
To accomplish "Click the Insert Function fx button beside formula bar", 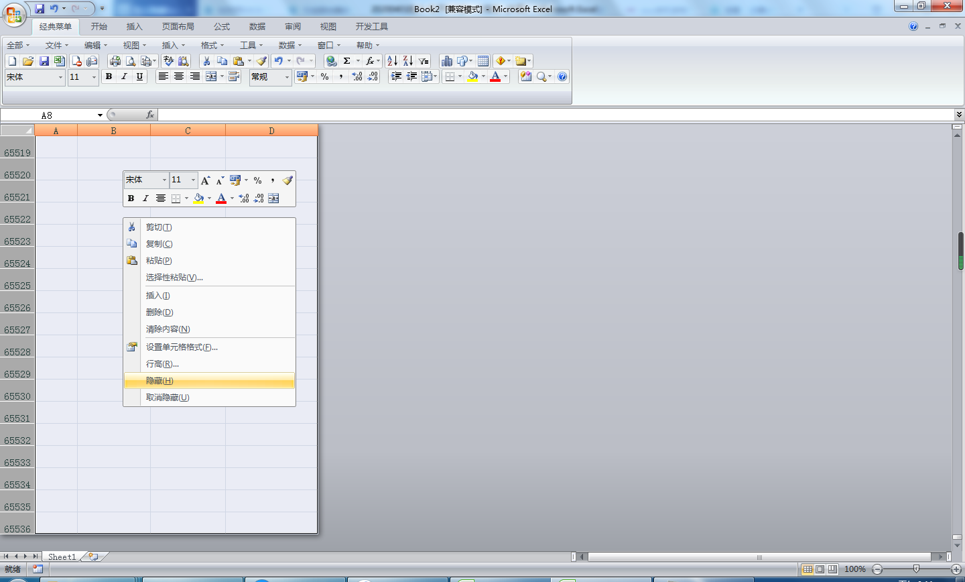I will coord(150,115).
